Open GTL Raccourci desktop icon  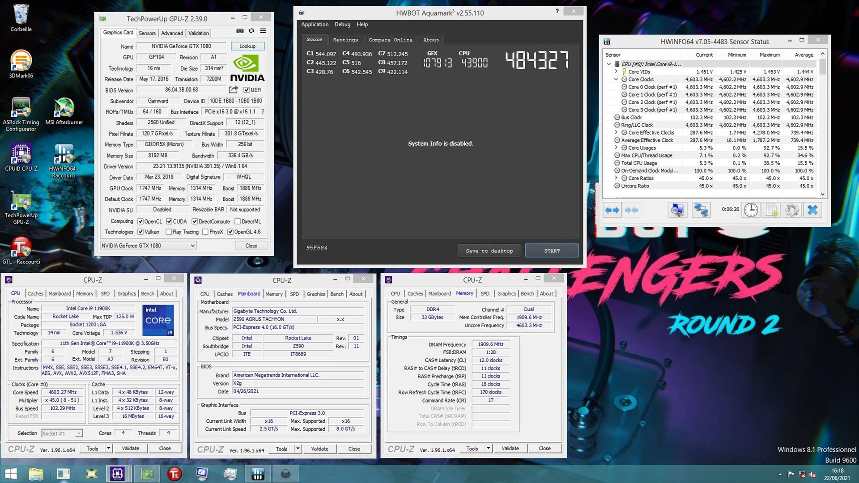(21, 250)
